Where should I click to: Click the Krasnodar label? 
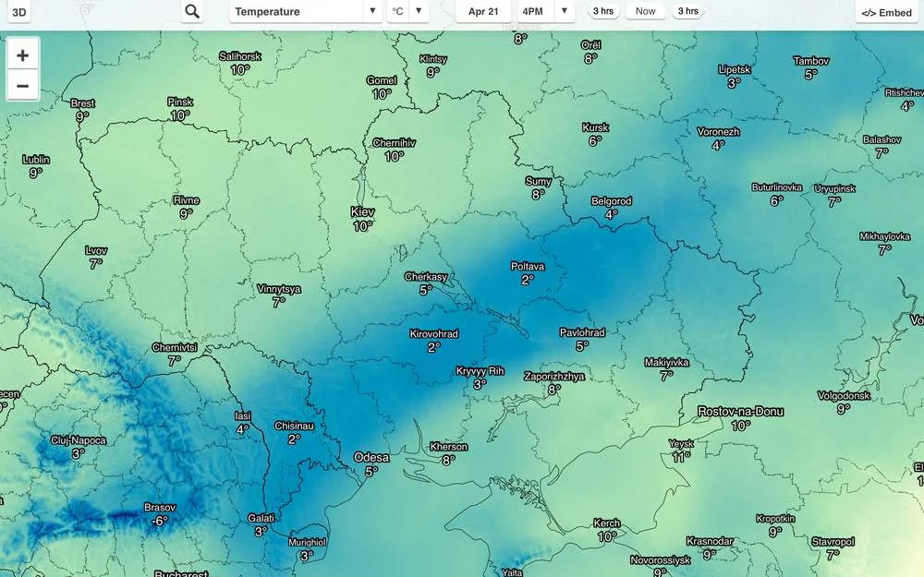tap(710, 541)
